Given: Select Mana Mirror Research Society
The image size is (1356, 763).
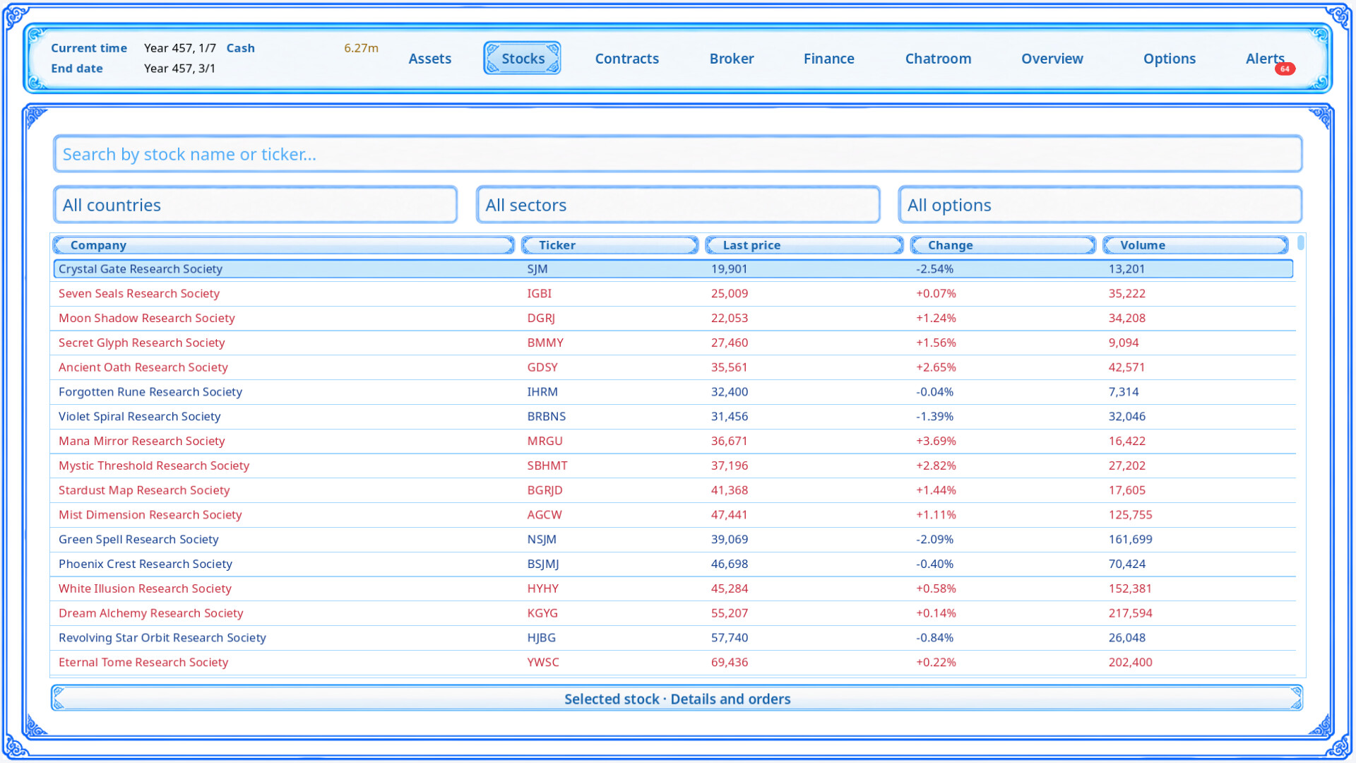Looking at the screenshot, I should (x=673, y=441).
